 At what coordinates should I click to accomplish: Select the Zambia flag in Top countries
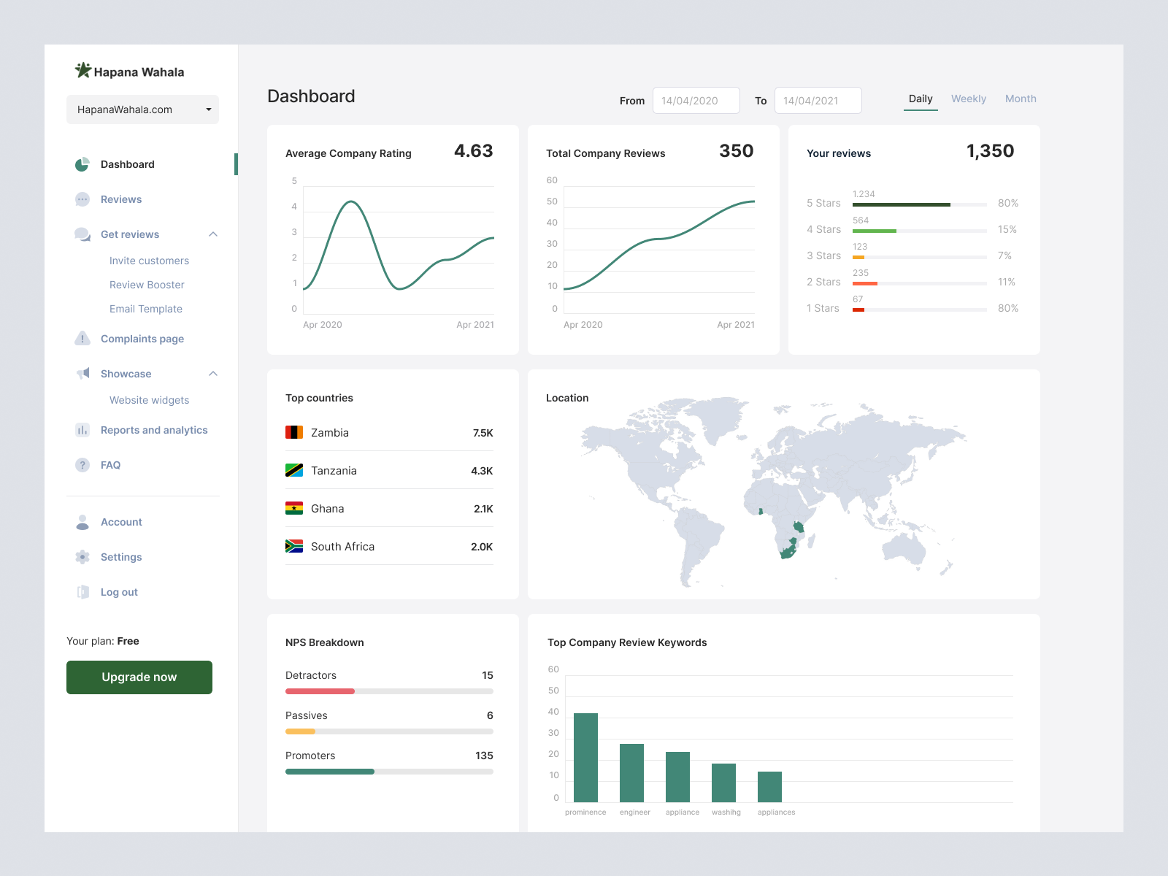tap(293, 432)
